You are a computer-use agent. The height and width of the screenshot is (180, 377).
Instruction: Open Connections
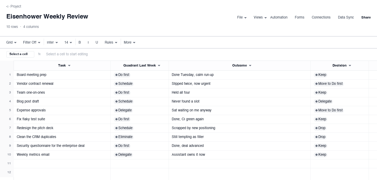pos(321,17)
